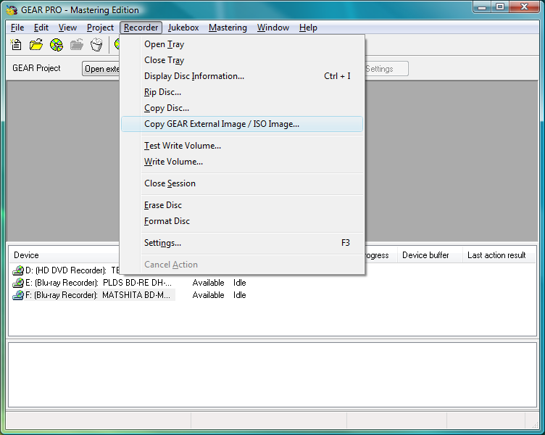Choose Open Tray from Recorder menu
Viewport: 545px width, 435px height.
pyautogui.click(x=164, y=44)
